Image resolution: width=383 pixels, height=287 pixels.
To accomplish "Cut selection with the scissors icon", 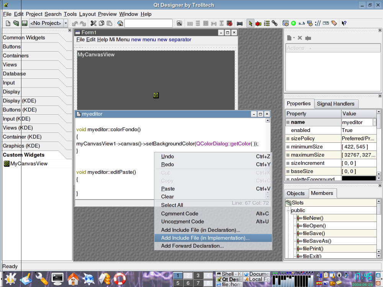I will (93, 23).
